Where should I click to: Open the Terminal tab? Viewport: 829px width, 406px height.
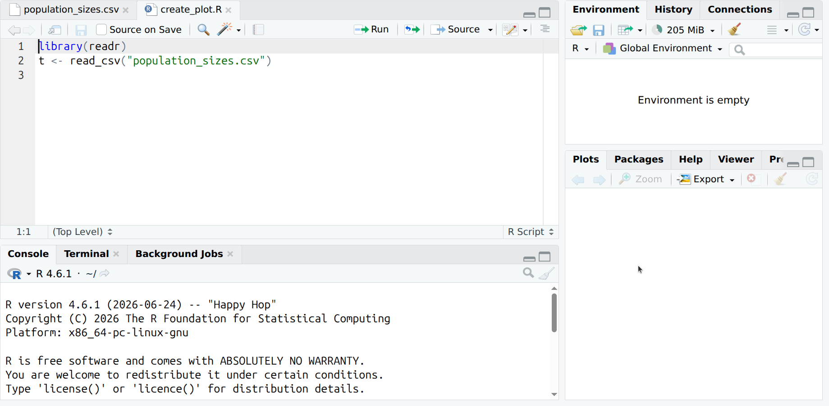[87, 254]
